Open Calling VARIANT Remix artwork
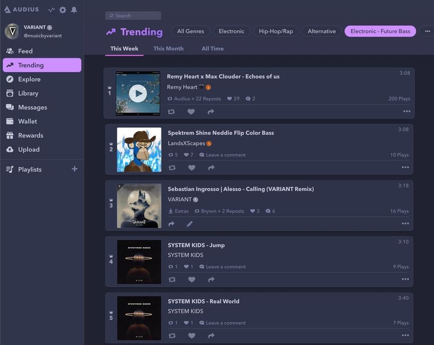434x345 pixels. [x=139, y=206]
